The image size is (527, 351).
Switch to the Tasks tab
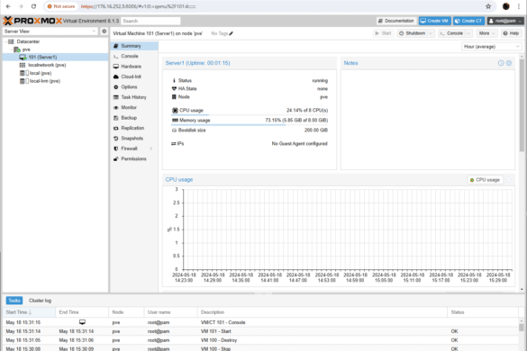point(14,301)
